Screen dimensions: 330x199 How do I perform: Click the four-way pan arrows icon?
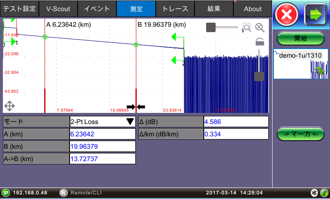(9, 106)
